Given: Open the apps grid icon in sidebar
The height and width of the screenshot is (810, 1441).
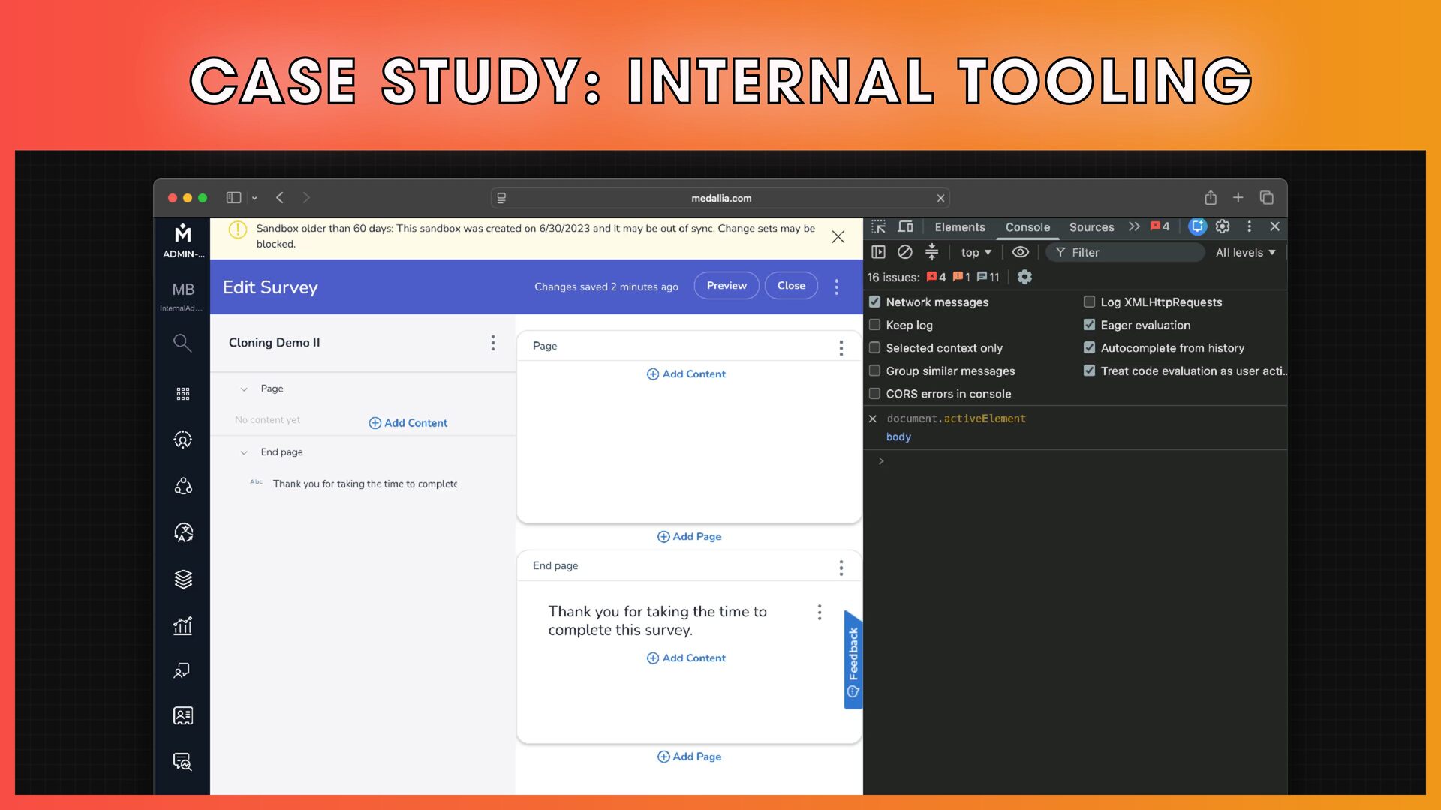Looking at the screenshot, I should click(182, 394).
